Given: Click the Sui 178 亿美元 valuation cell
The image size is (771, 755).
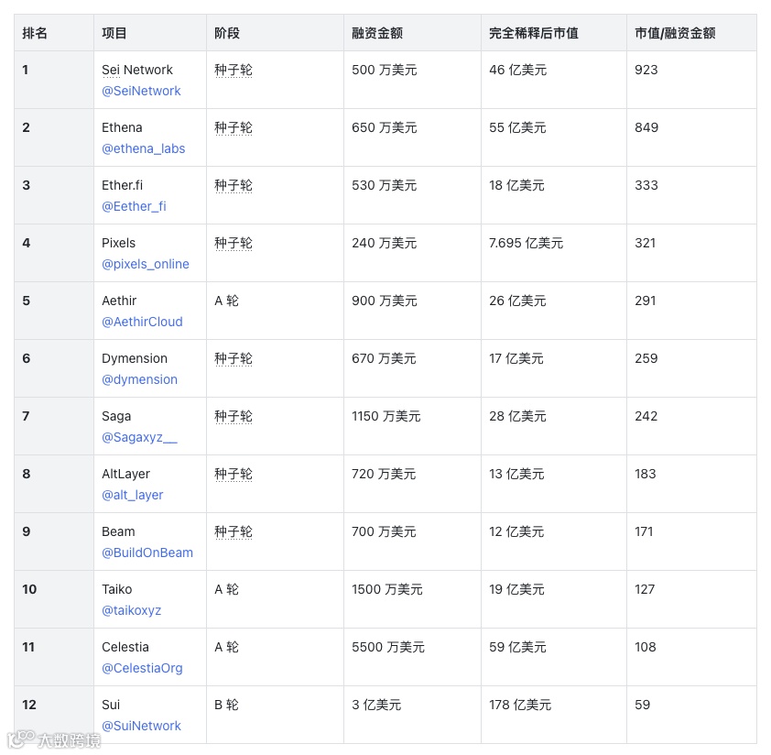Looking at the screenshot, I should click(520, 705).
